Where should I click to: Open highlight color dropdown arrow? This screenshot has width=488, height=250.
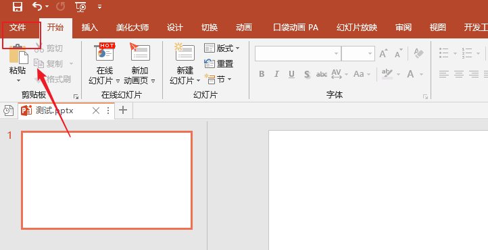point(398,74)
